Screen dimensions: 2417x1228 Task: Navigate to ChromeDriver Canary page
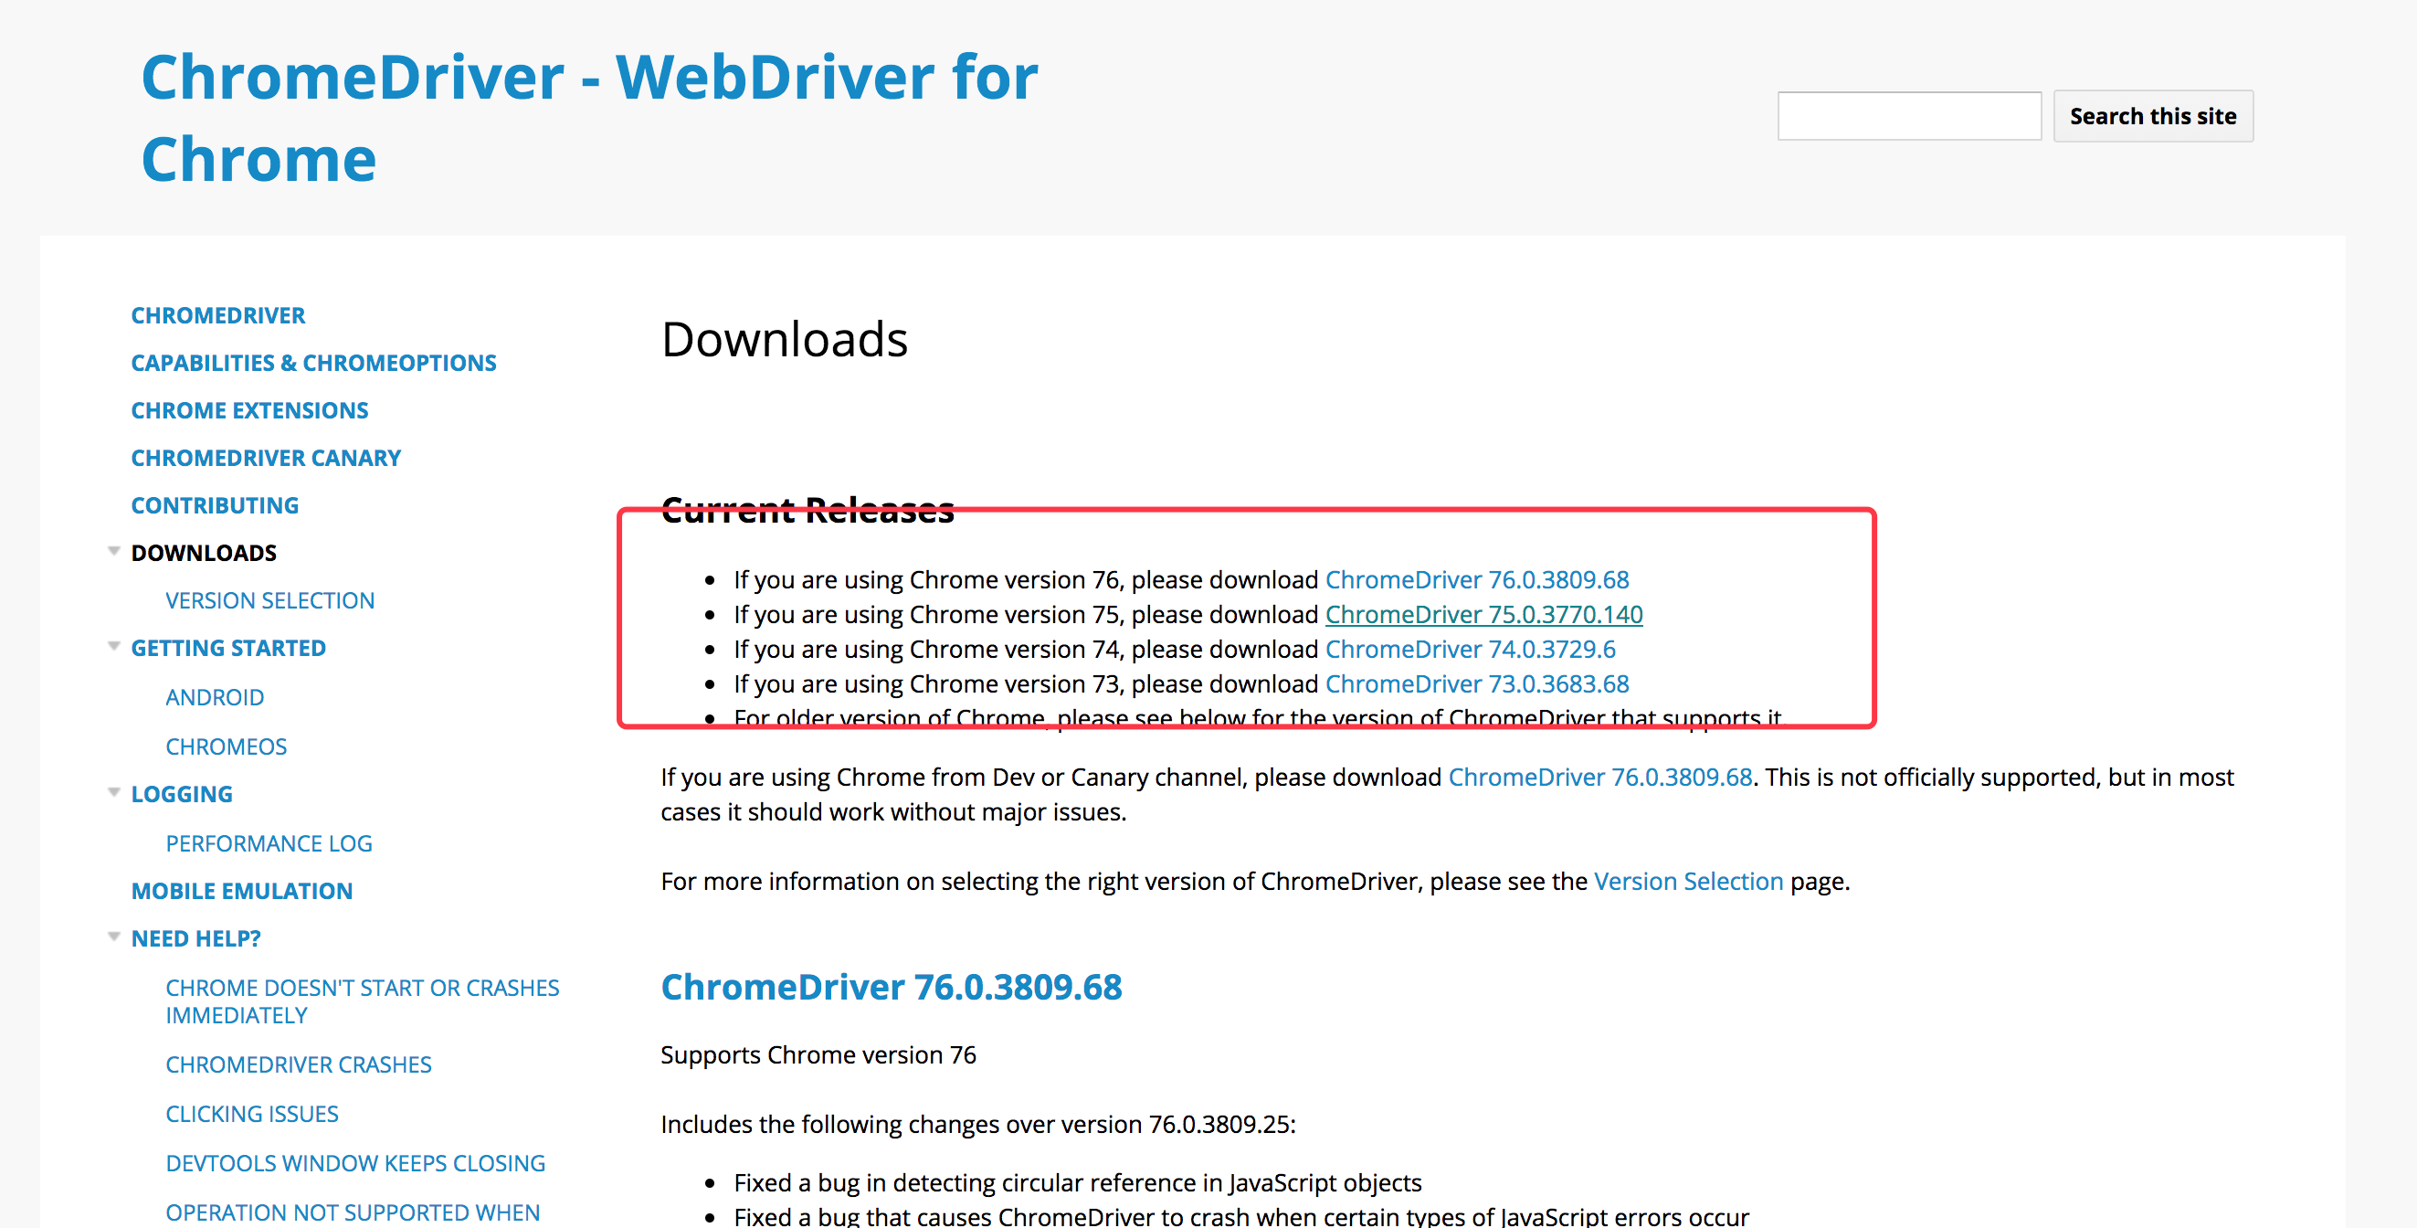pos(266,457)
